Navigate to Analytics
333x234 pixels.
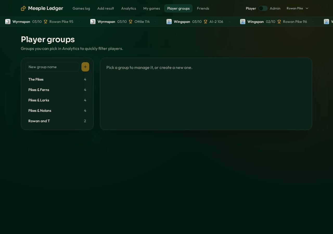tap(129, 8)
